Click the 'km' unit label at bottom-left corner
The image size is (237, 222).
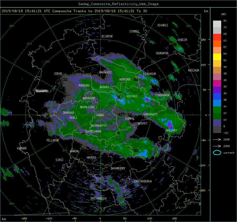(x=4, y=219)
